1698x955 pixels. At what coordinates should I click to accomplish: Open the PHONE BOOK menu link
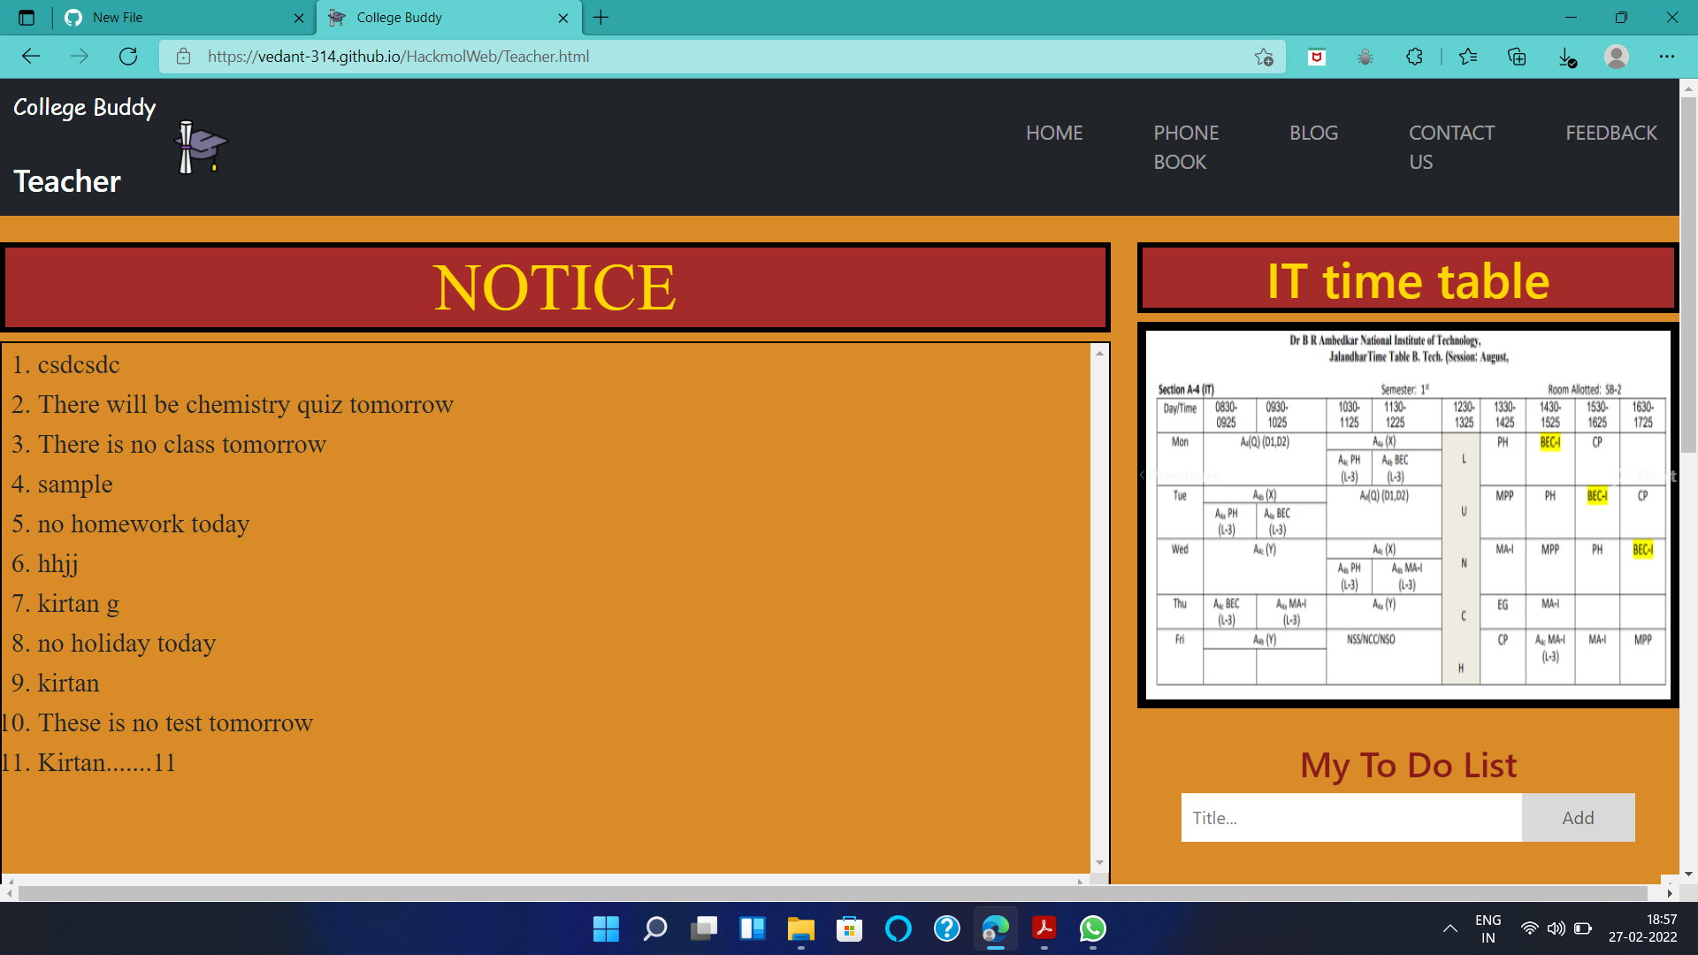pyautogui.click(x=1185, y=147)
